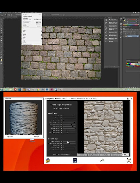Click the Remove Highlights slider handle
This screenshot has width=140, height=183.
click(x=69, y=144)
